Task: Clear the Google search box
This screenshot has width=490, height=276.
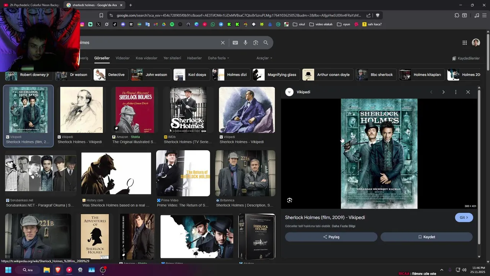Action: (x=223, y=43)
